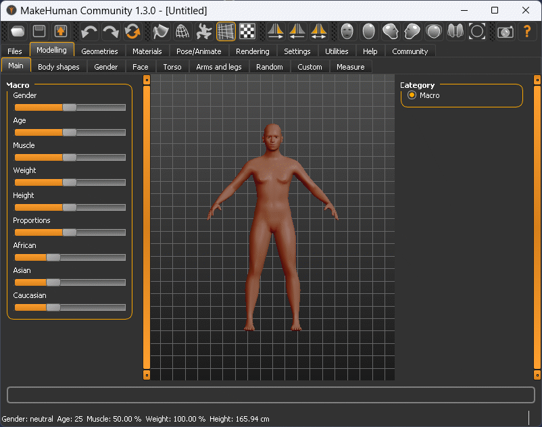This screenshot has height=427, width=542.
Task: Click the left panel vertical scrollbar
Action: point(147,227)
